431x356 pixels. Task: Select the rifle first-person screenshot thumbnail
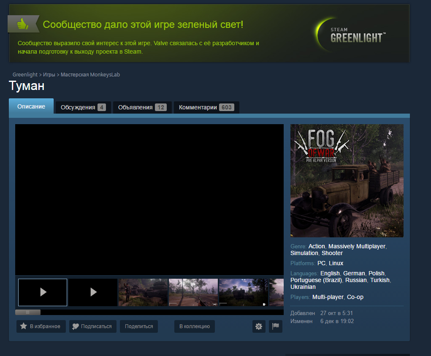(x=193, y=292)
